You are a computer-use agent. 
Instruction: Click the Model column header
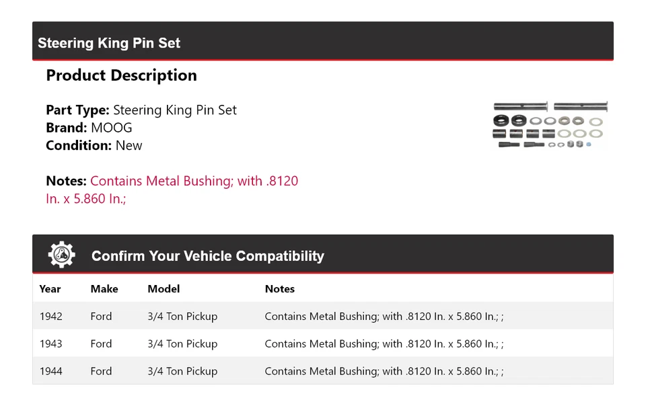point(164,289)
